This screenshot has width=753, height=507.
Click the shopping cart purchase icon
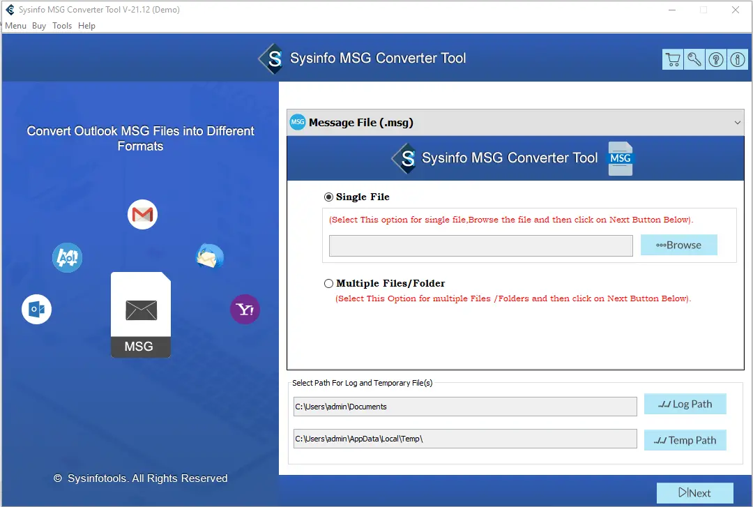[x=673, y=59]
